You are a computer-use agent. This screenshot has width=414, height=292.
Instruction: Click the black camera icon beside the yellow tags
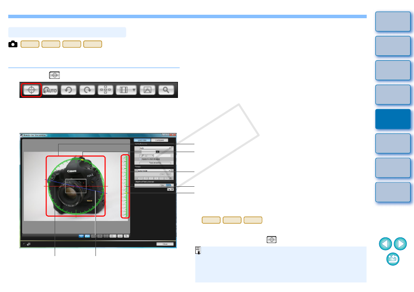point(13,44)
